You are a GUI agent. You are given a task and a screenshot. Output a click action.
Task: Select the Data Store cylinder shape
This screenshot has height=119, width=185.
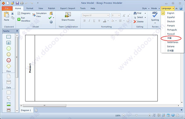tap(9, 82)
